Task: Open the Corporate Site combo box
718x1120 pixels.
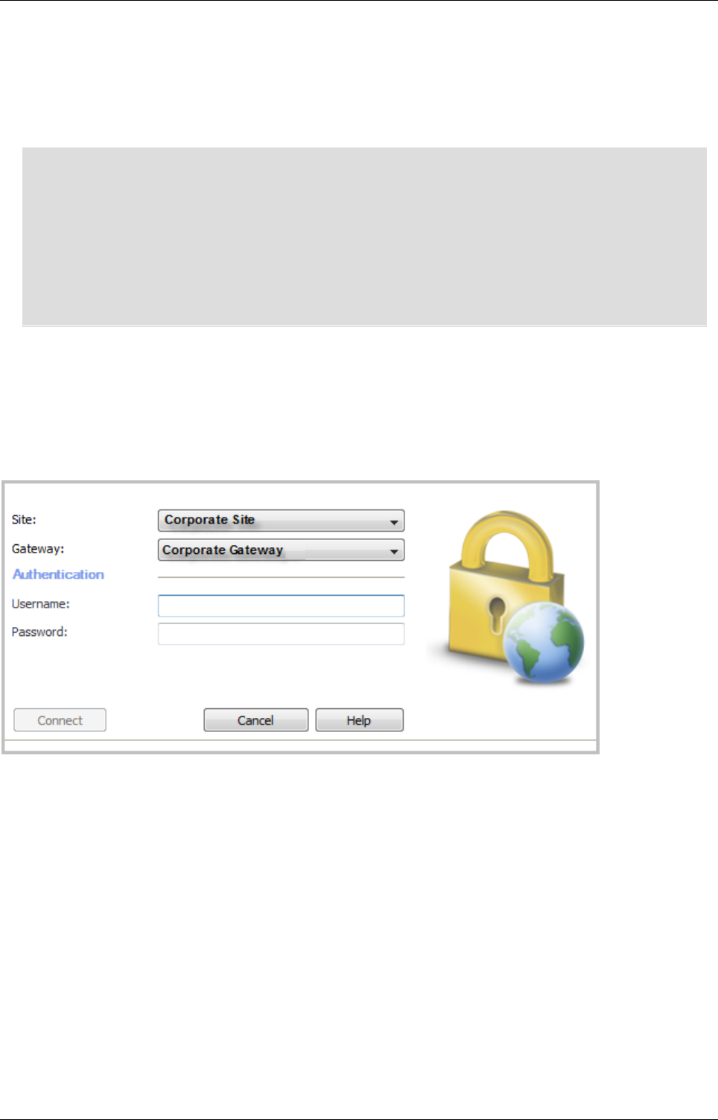Action: (x=281, y=521)
